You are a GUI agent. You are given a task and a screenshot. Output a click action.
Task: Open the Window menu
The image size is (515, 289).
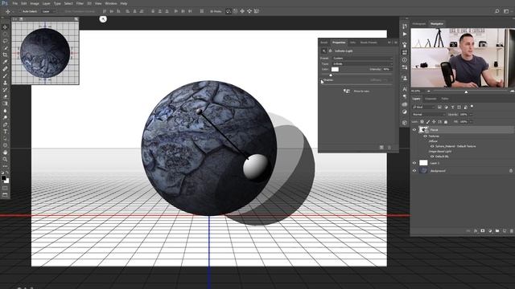point(111,3)
